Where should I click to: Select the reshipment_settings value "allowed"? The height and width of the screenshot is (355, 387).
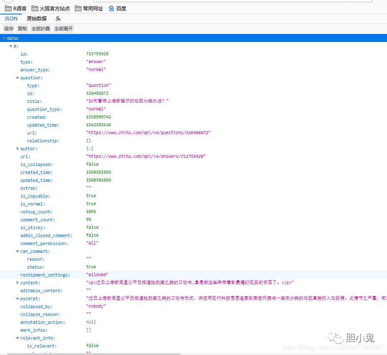coord(97,274)
